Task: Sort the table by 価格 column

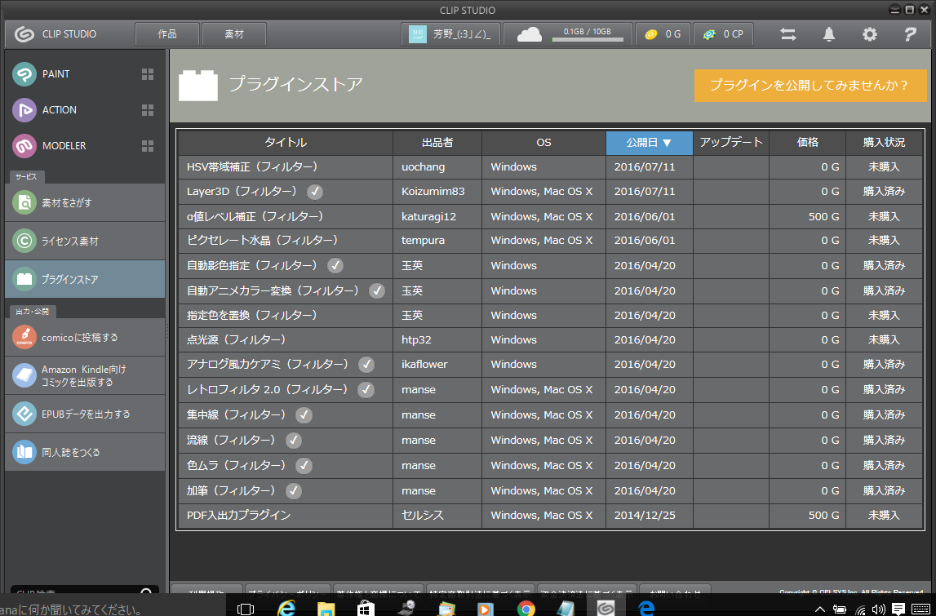Action: [808, 143]
